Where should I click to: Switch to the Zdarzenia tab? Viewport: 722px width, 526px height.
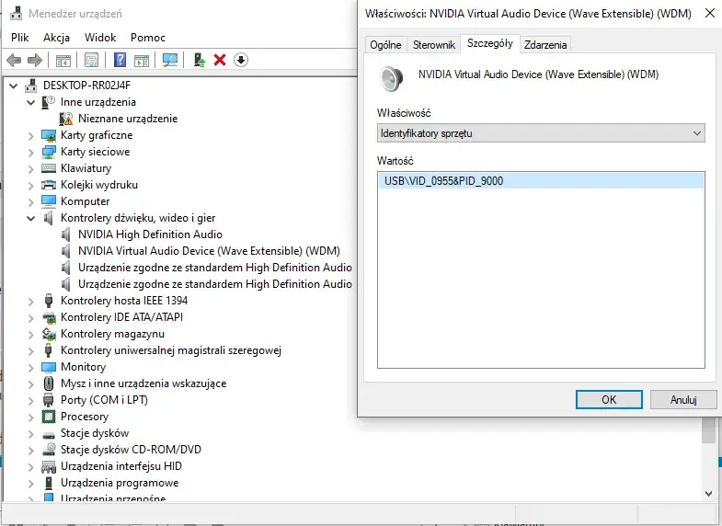pyautogui.click(x=545, y=44)
